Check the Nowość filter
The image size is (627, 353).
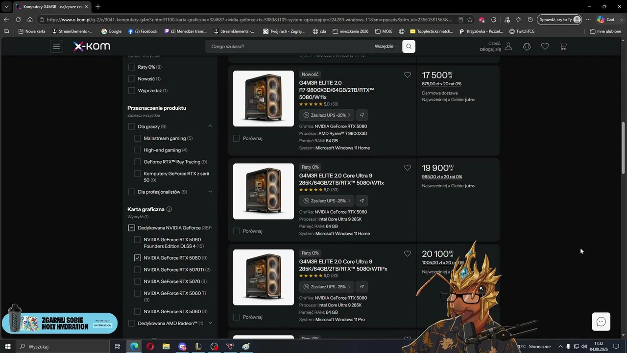131,79
